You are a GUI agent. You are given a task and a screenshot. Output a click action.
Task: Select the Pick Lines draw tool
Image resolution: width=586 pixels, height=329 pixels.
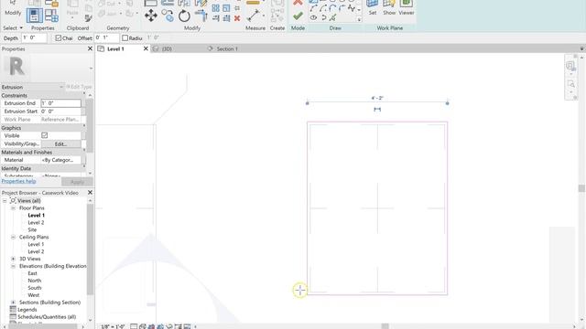coord(332,17)
